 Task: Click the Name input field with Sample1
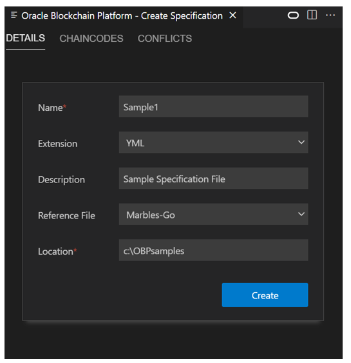213,106
